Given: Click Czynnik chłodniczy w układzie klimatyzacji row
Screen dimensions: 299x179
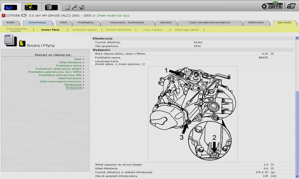Looking at the screenshot, I should pyautogui.click(x=193, y=172).
